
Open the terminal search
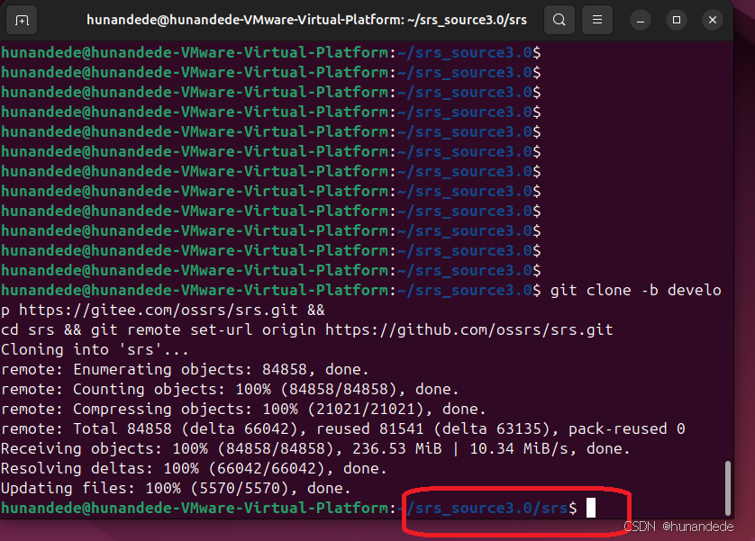(x=559, y=20)
